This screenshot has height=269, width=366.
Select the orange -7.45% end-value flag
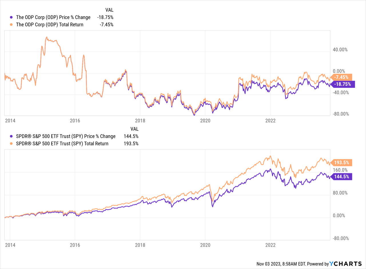(x=342, y=77)
